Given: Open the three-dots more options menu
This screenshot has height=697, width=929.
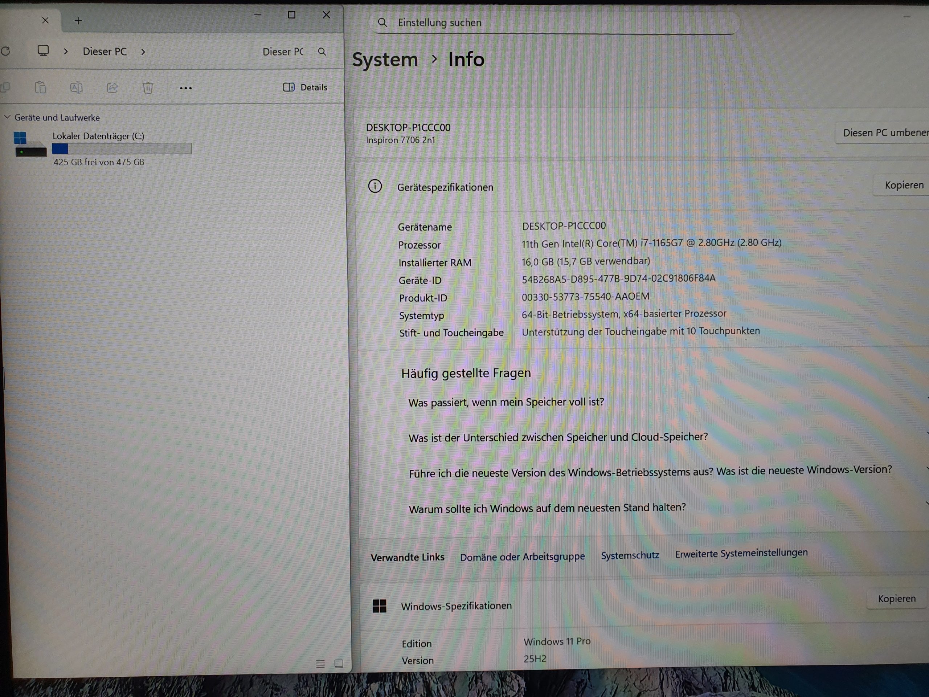Looking at the screenshot, I should coord(186,88).
